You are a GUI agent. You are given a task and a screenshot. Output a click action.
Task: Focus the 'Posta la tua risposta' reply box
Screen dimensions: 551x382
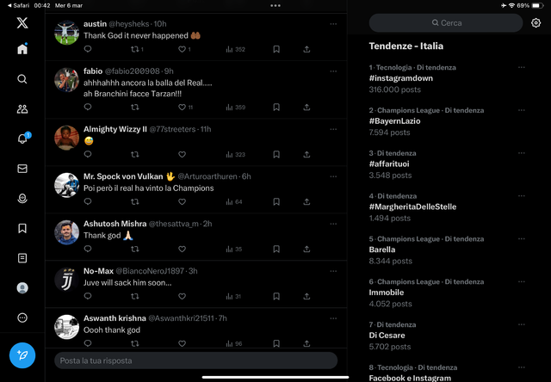tap(195, 360)
